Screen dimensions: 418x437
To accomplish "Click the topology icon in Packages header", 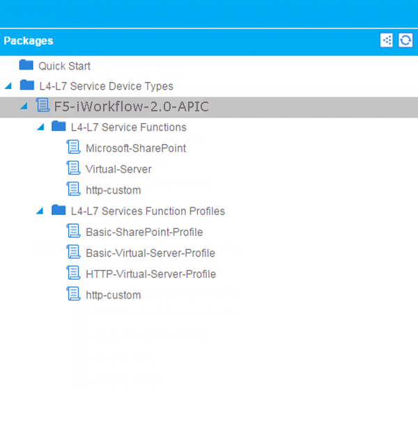I will (387, 40).
